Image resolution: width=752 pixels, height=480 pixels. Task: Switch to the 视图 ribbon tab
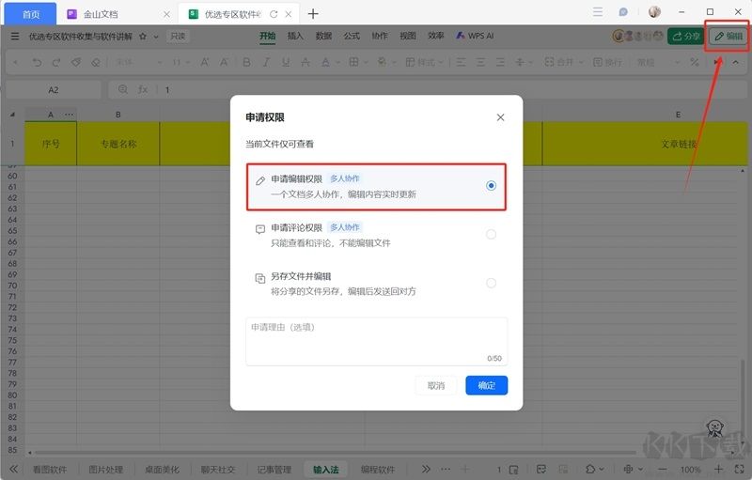click(408, 36)
